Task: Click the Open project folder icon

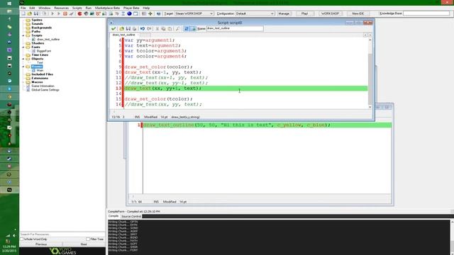Action: point(30,13)
